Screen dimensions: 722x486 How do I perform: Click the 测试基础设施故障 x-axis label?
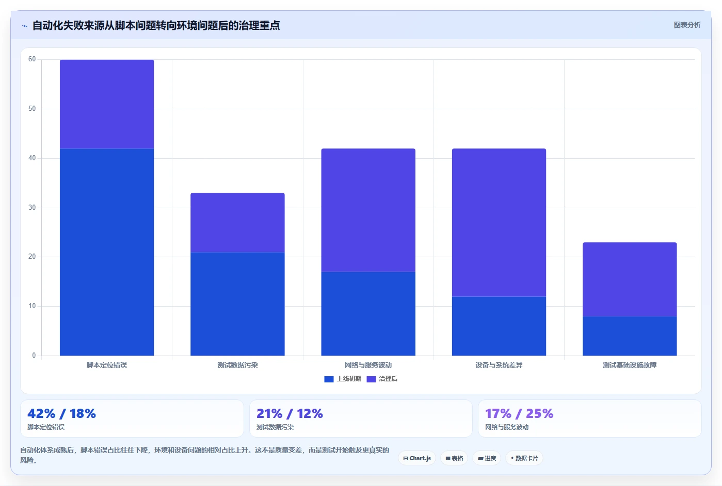[630, 365]
